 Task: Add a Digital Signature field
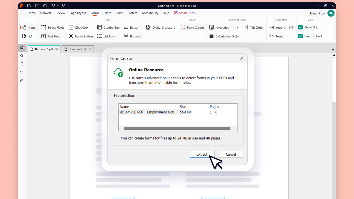pyautogui.click(x=161, y=27)
